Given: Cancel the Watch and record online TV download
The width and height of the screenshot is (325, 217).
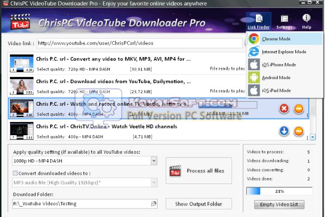Looking at the screenshot, I should tap(284, 108).
